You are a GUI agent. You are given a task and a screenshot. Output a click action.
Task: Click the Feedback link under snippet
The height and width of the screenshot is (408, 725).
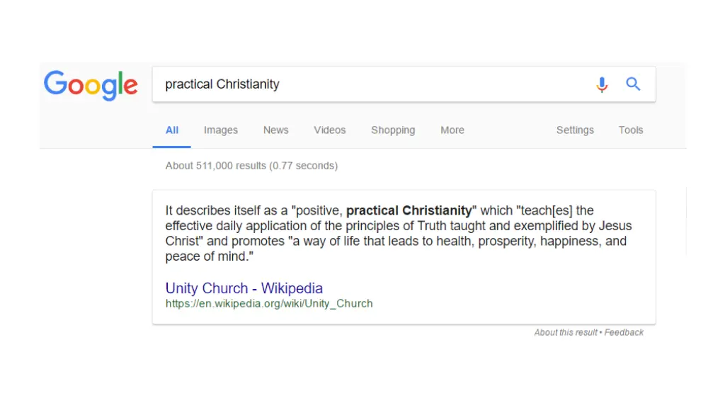624,332
